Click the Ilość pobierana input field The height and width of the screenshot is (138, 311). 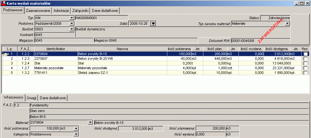coord(45,129)
